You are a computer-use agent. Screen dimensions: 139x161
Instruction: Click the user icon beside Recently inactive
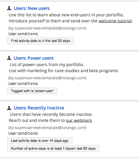(x=9, y=108)
